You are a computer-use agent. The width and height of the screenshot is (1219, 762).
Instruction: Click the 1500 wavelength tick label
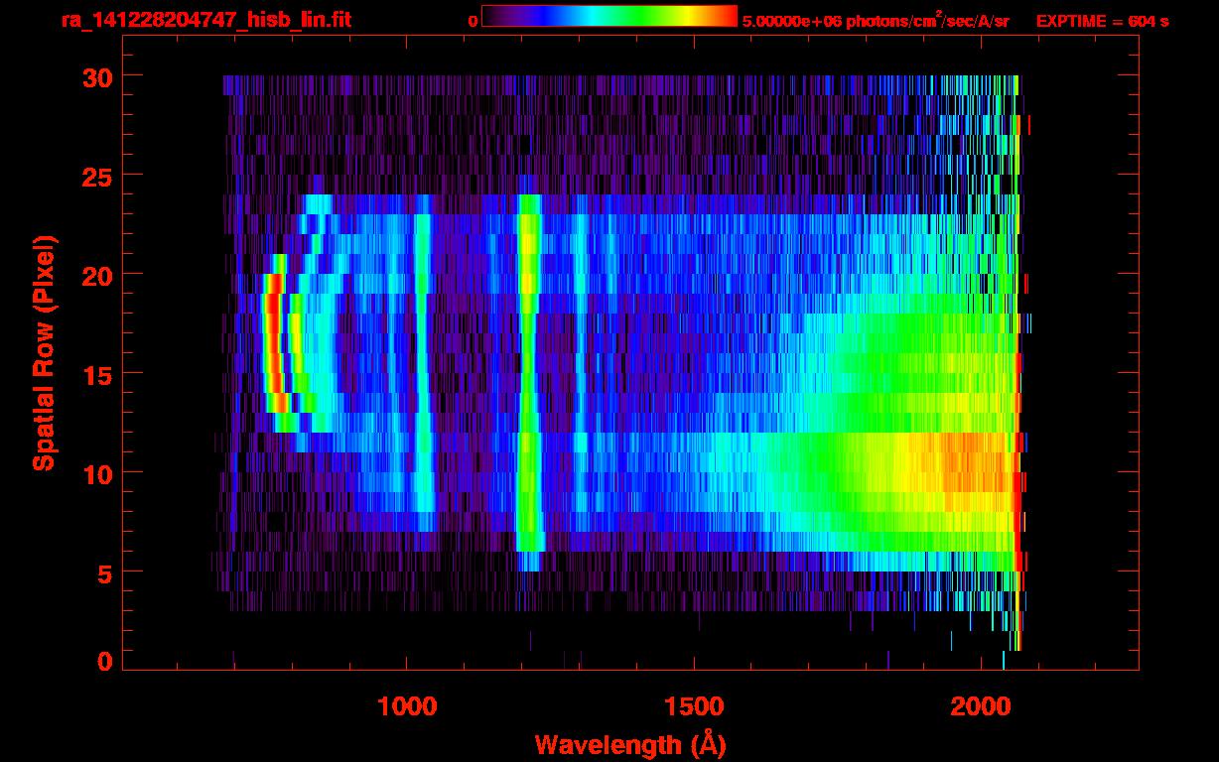click(x=694, y=706)
